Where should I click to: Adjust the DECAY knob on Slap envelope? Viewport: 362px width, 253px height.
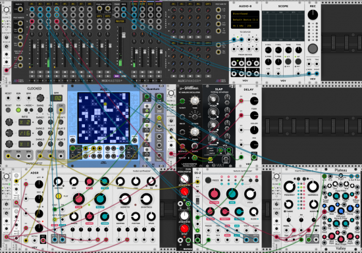tap(213, 112)
